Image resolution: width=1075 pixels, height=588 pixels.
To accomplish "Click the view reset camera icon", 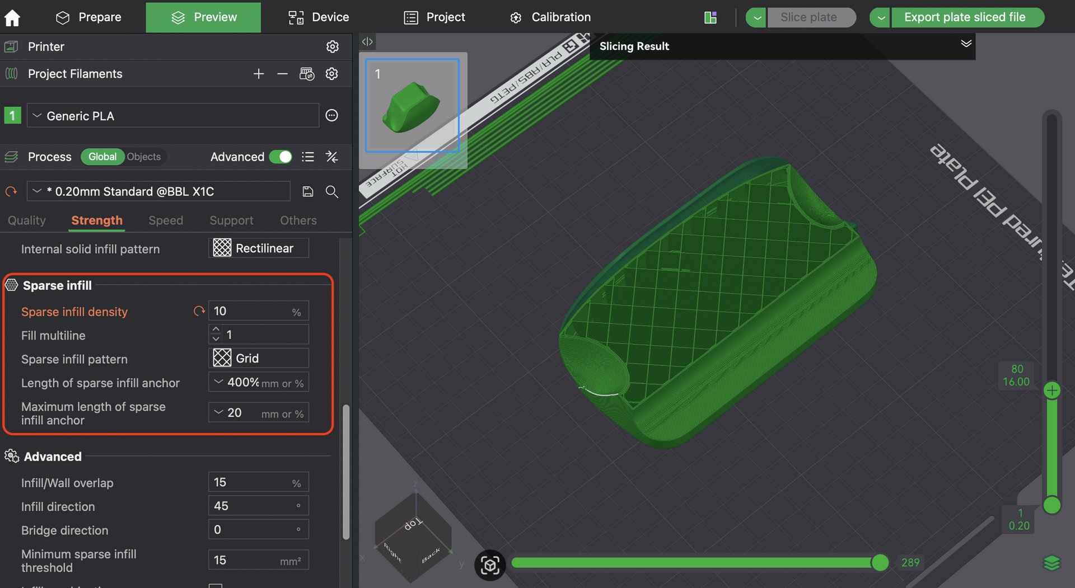I will click(x=490, y=565).
